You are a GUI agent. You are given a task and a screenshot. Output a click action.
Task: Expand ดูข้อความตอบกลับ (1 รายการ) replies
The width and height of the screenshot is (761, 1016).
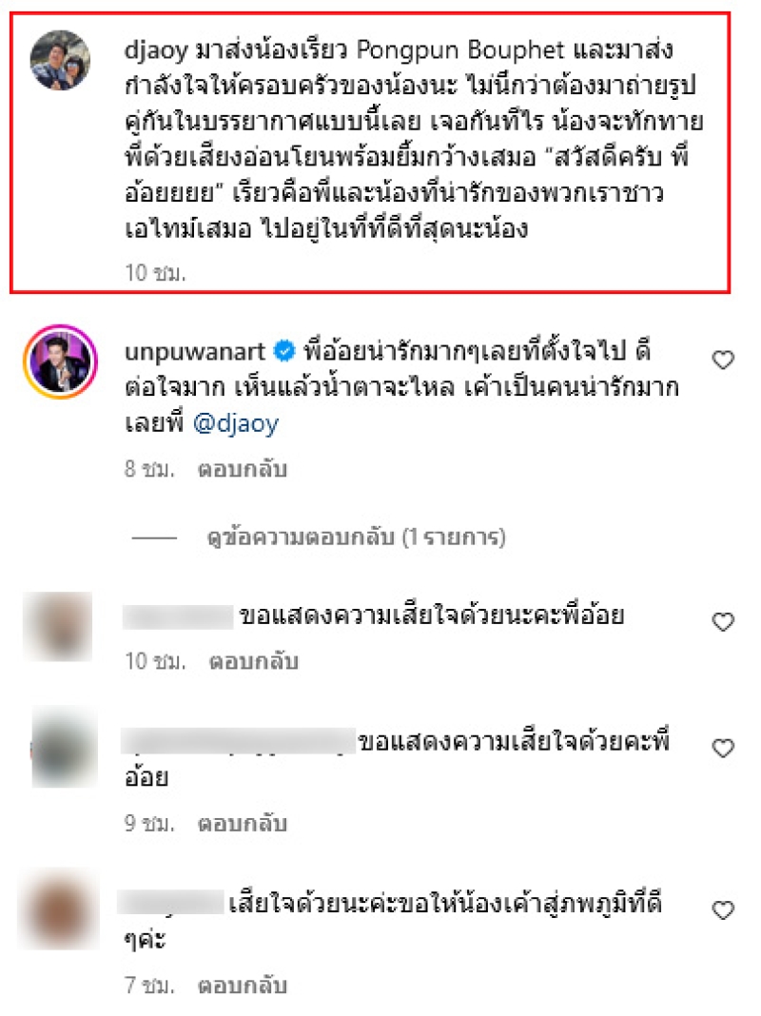[x=356, y=537]
